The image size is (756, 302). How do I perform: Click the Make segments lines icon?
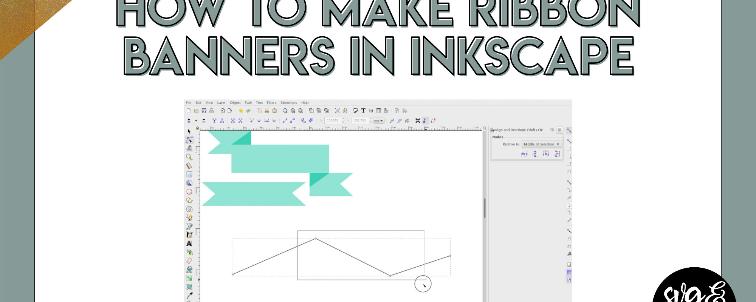click(x=285, y=120)
